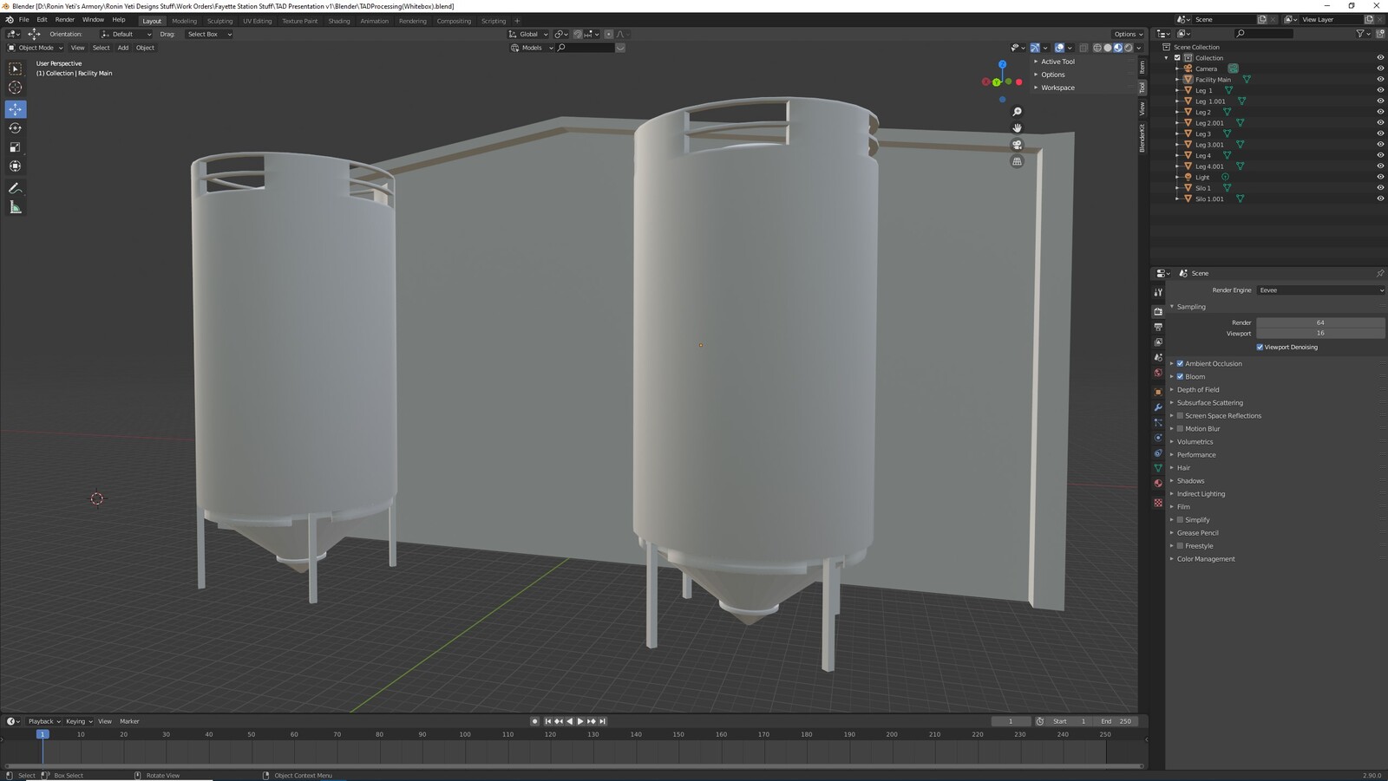Screen dimensions: 1388x781
Task: Click the viewport zoom magnifier icon
Action: (x=1018, y=112)
